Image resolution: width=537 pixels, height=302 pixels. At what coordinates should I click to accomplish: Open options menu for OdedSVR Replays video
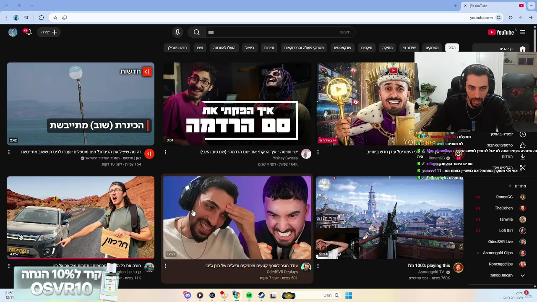[165, 266]
